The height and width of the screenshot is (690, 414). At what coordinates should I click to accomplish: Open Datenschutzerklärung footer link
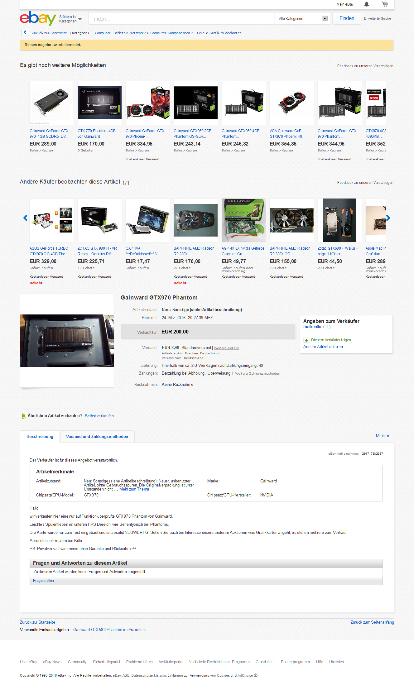tap(148, 676)
